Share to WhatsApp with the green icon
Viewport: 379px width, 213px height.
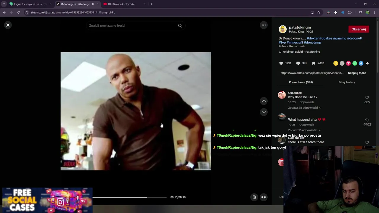click(x=355, y=63)
